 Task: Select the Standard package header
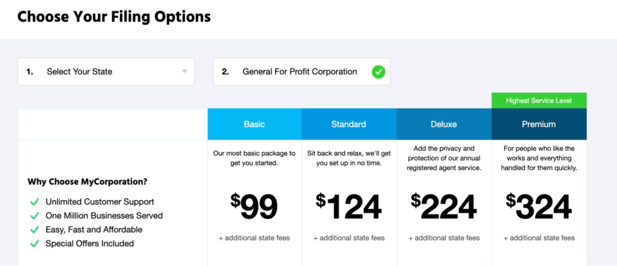point(349,124)
